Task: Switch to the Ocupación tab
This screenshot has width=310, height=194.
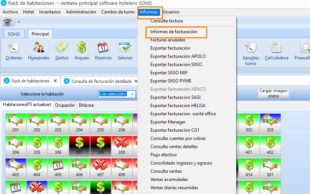Action: 65,105
